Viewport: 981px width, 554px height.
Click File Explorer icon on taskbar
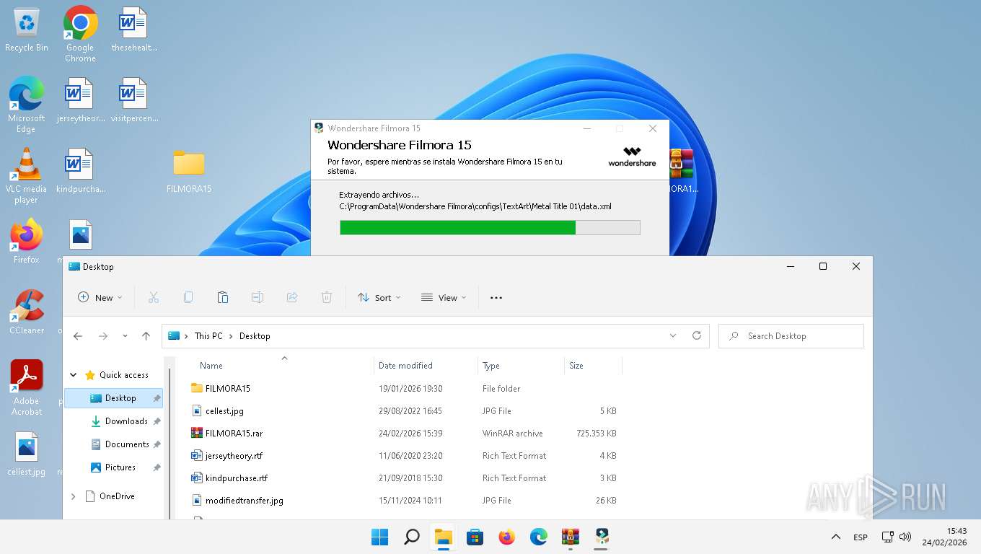tap(443, 537)
